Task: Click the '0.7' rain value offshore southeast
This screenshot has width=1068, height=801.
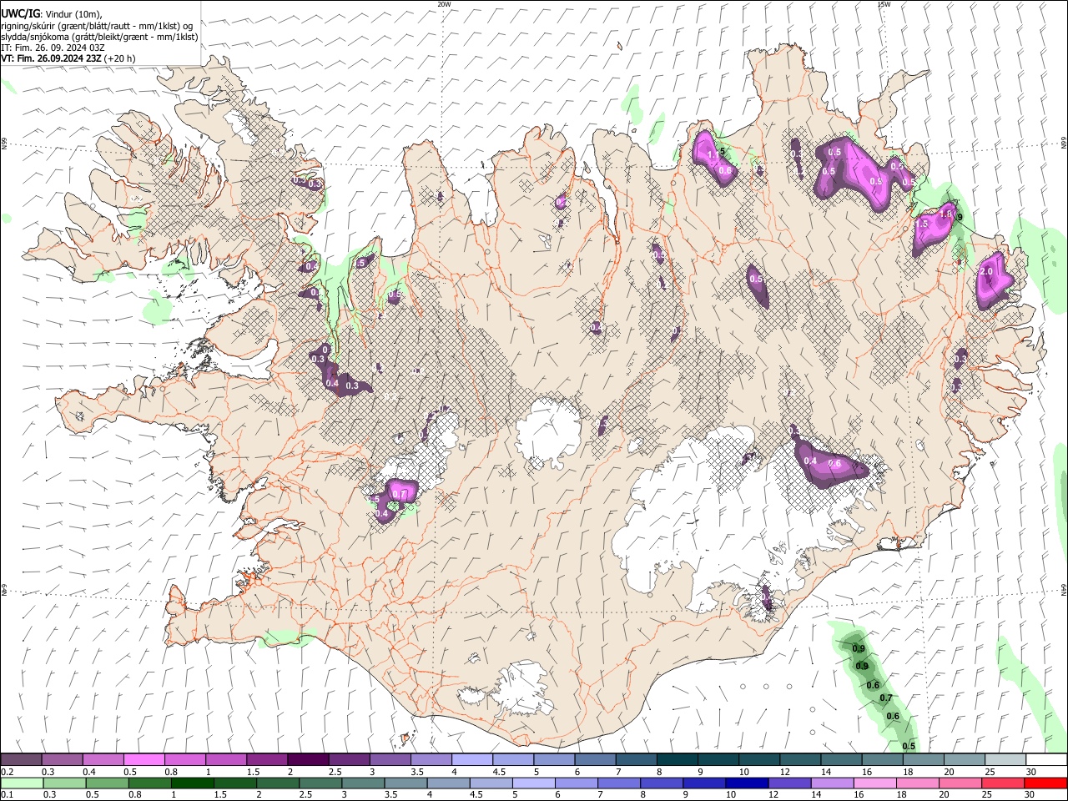Action: (886, 698)
